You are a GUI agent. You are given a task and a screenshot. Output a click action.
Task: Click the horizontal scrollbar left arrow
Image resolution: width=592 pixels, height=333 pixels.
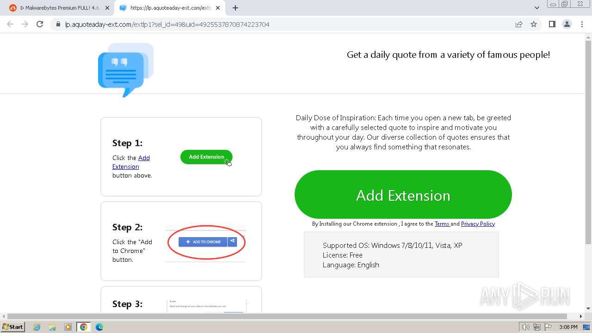4,316
